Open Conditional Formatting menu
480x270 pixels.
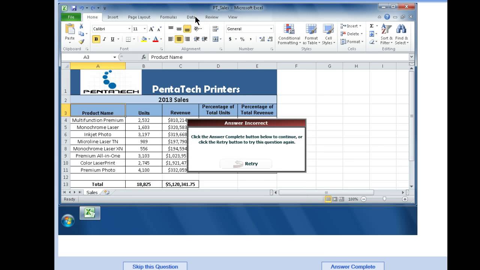(x=289, y=34)
